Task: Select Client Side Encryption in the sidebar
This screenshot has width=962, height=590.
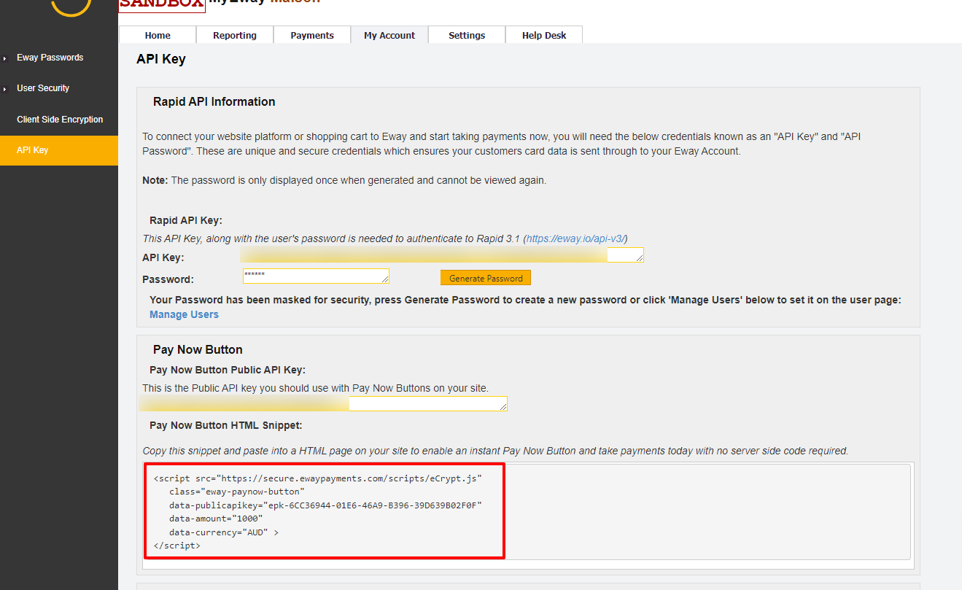Action: (x=60, y=120)
